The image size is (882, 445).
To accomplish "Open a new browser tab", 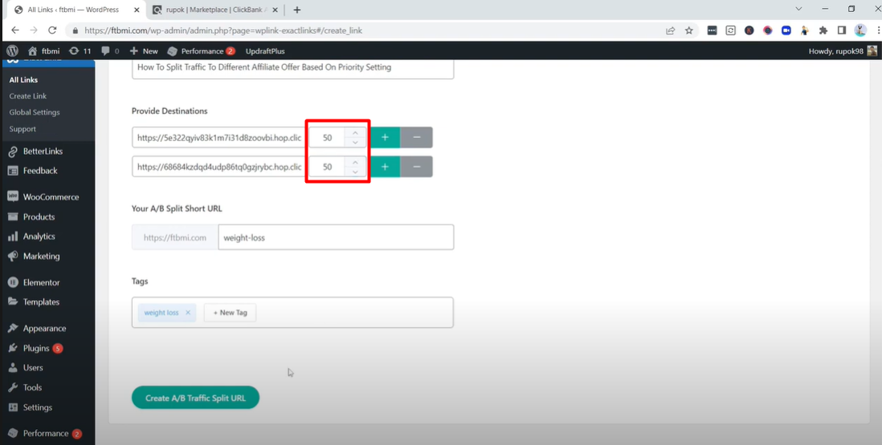I will click(x=297, y=10).
